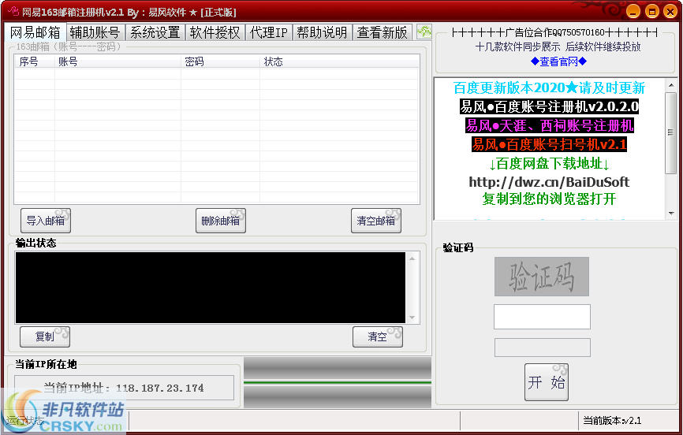Click the 导入邮箱 button
Screen dimensions: 683x435
(46, 221)
